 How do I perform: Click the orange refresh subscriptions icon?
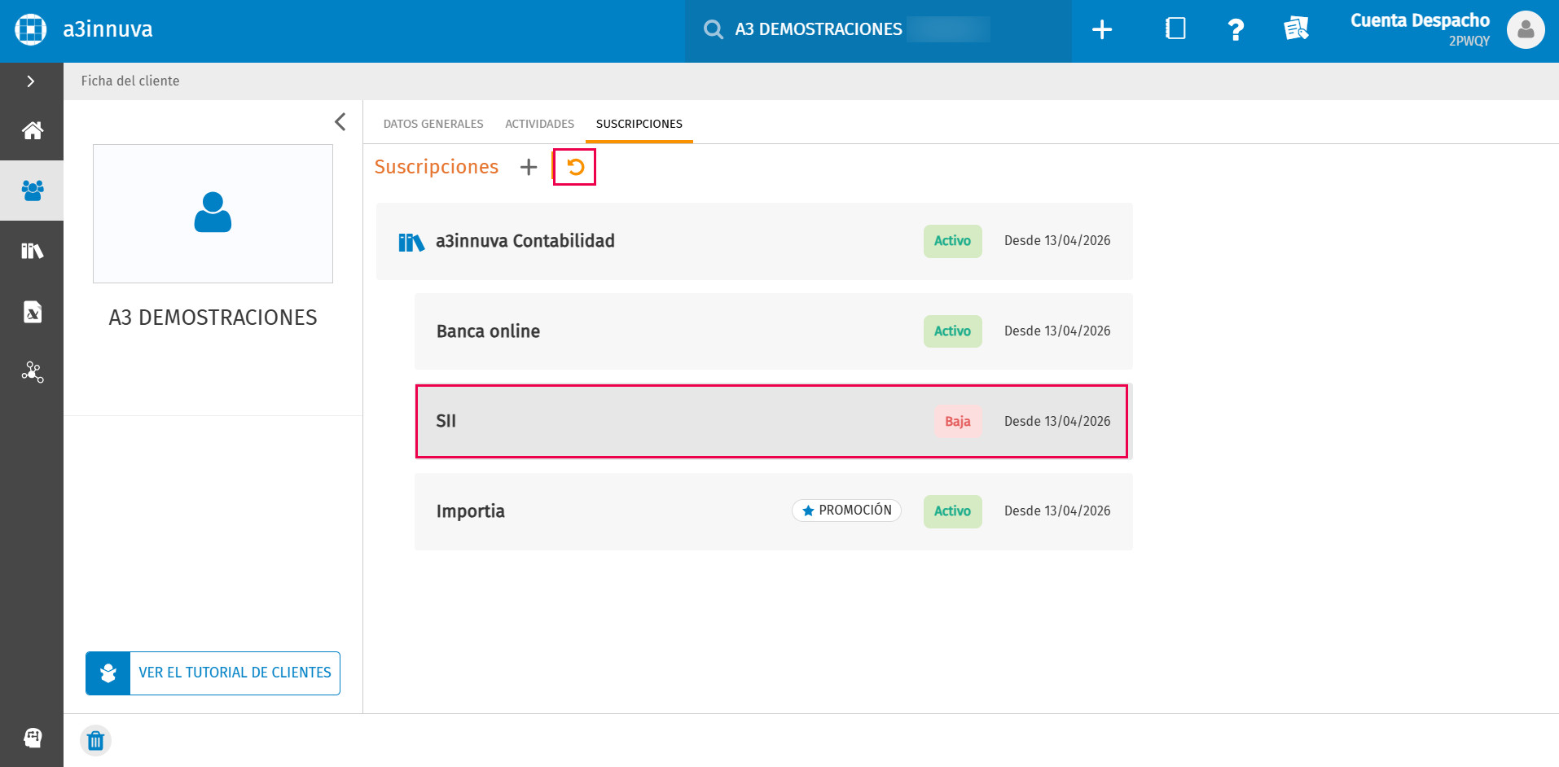575,167
